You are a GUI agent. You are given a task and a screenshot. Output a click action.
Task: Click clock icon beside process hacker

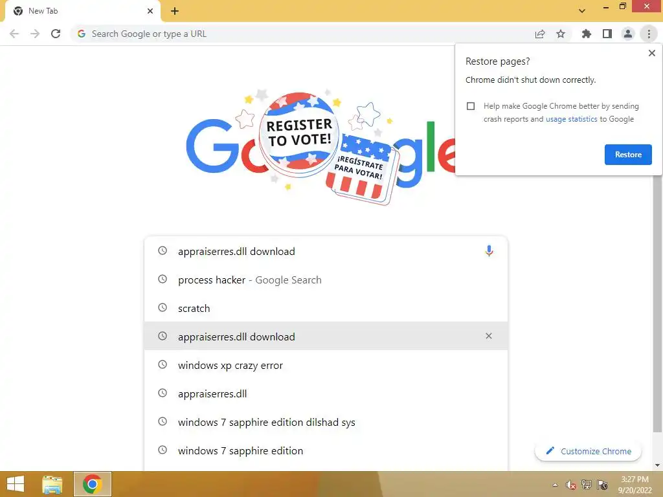point(163,279)
